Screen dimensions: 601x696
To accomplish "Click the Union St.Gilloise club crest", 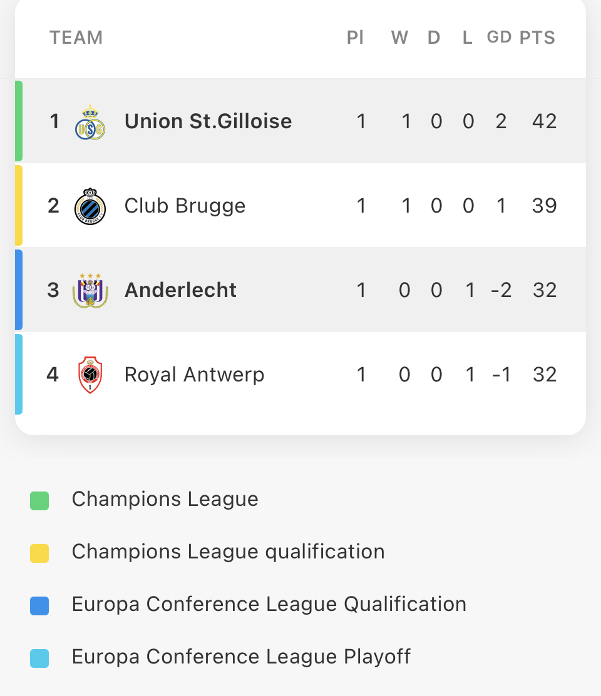I will (90, 122).
